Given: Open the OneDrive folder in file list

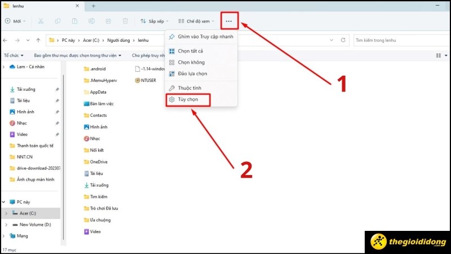Looking at the screenshot, I should [98, 161].
